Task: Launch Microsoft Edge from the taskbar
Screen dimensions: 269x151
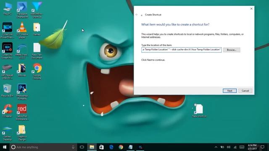Action: point(111,147)
